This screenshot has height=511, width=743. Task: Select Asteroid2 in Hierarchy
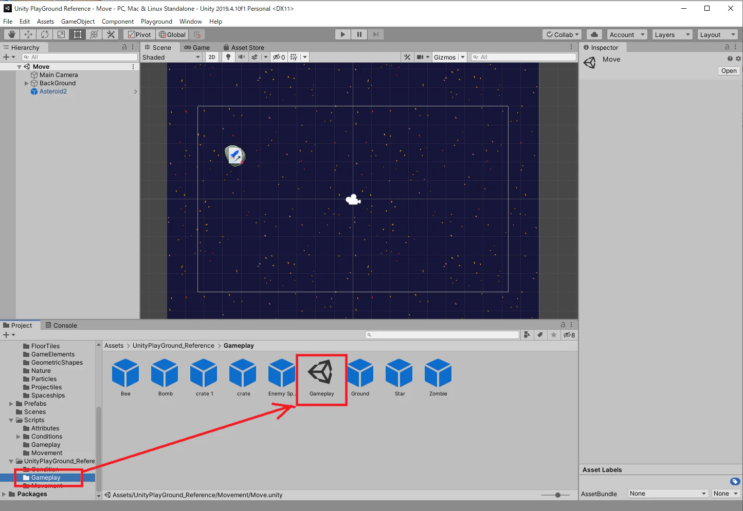[53, 91]
